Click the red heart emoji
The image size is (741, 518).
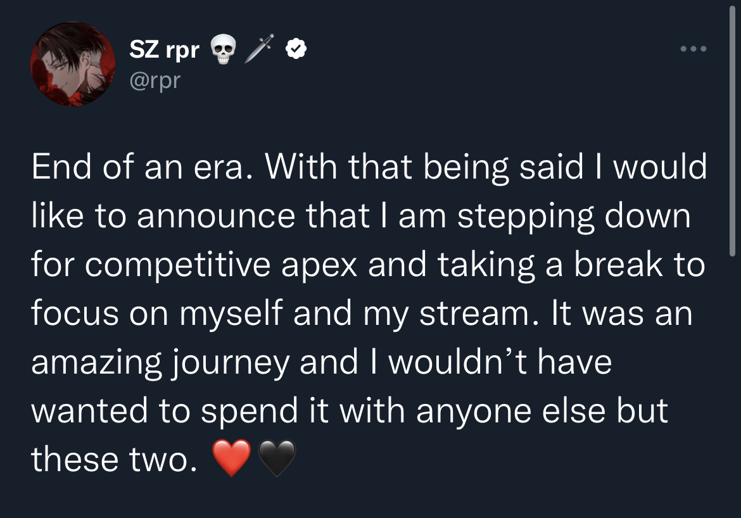(232, 458)
